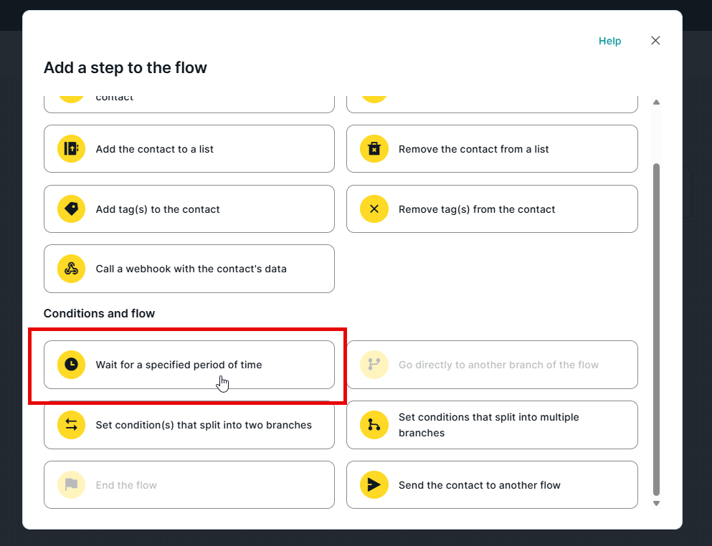
Task: Click the two-arrows icon for two-branch split
Action: (71, 425)
